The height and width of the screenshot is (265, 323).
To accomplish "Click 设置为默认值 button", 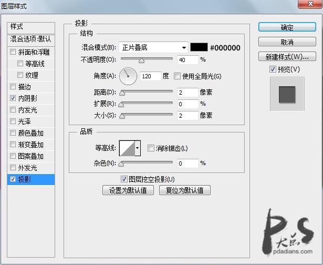I will pyautogui.click(x=128, y=190).
